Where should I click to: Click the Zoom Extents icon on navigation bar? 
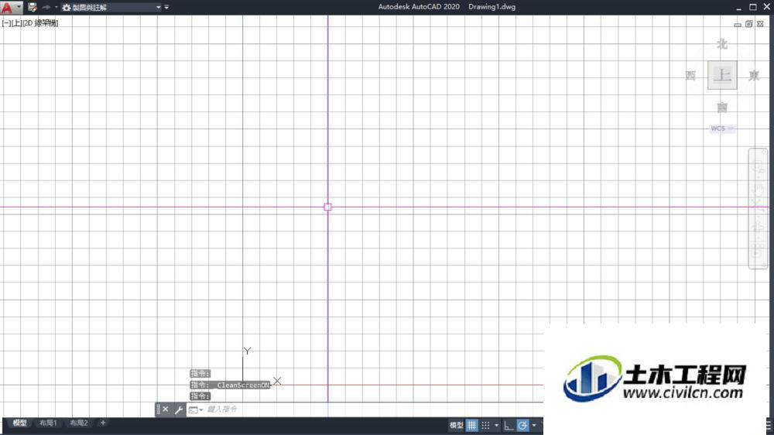coord(758,207)
